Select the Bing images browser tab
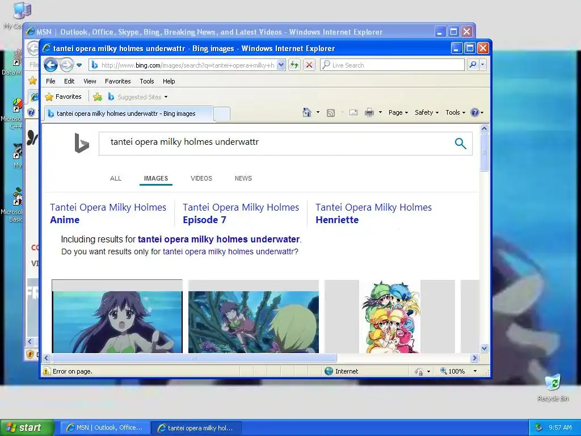 click(128, 114)
